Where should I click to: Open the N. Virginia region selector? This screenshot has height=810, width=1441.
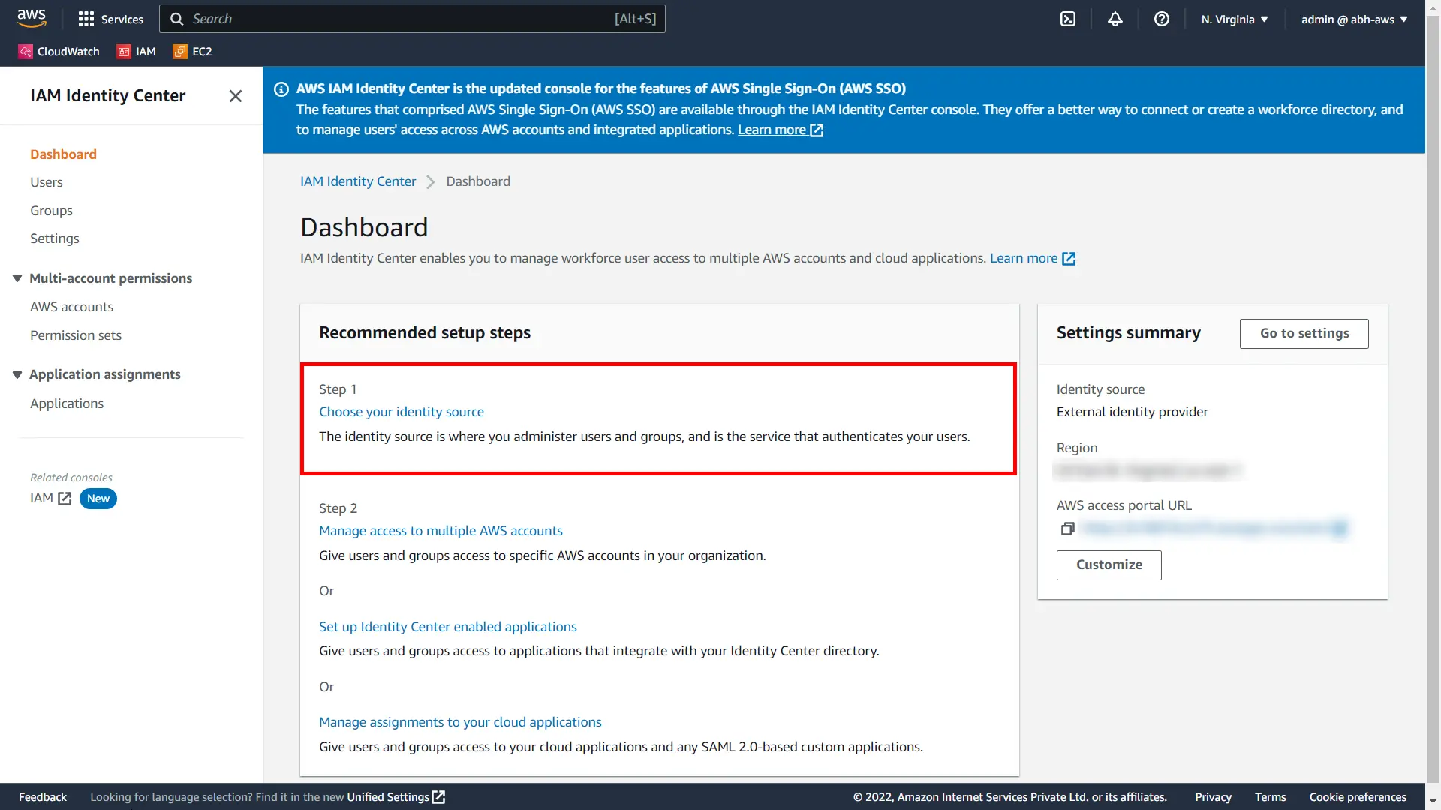1233,19
